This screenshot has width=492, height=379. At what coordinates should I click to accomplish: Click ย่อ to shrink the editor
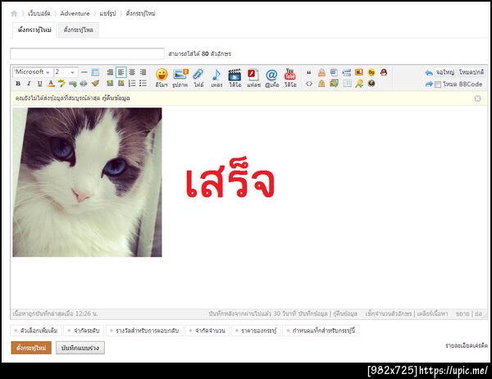point(479,313)
